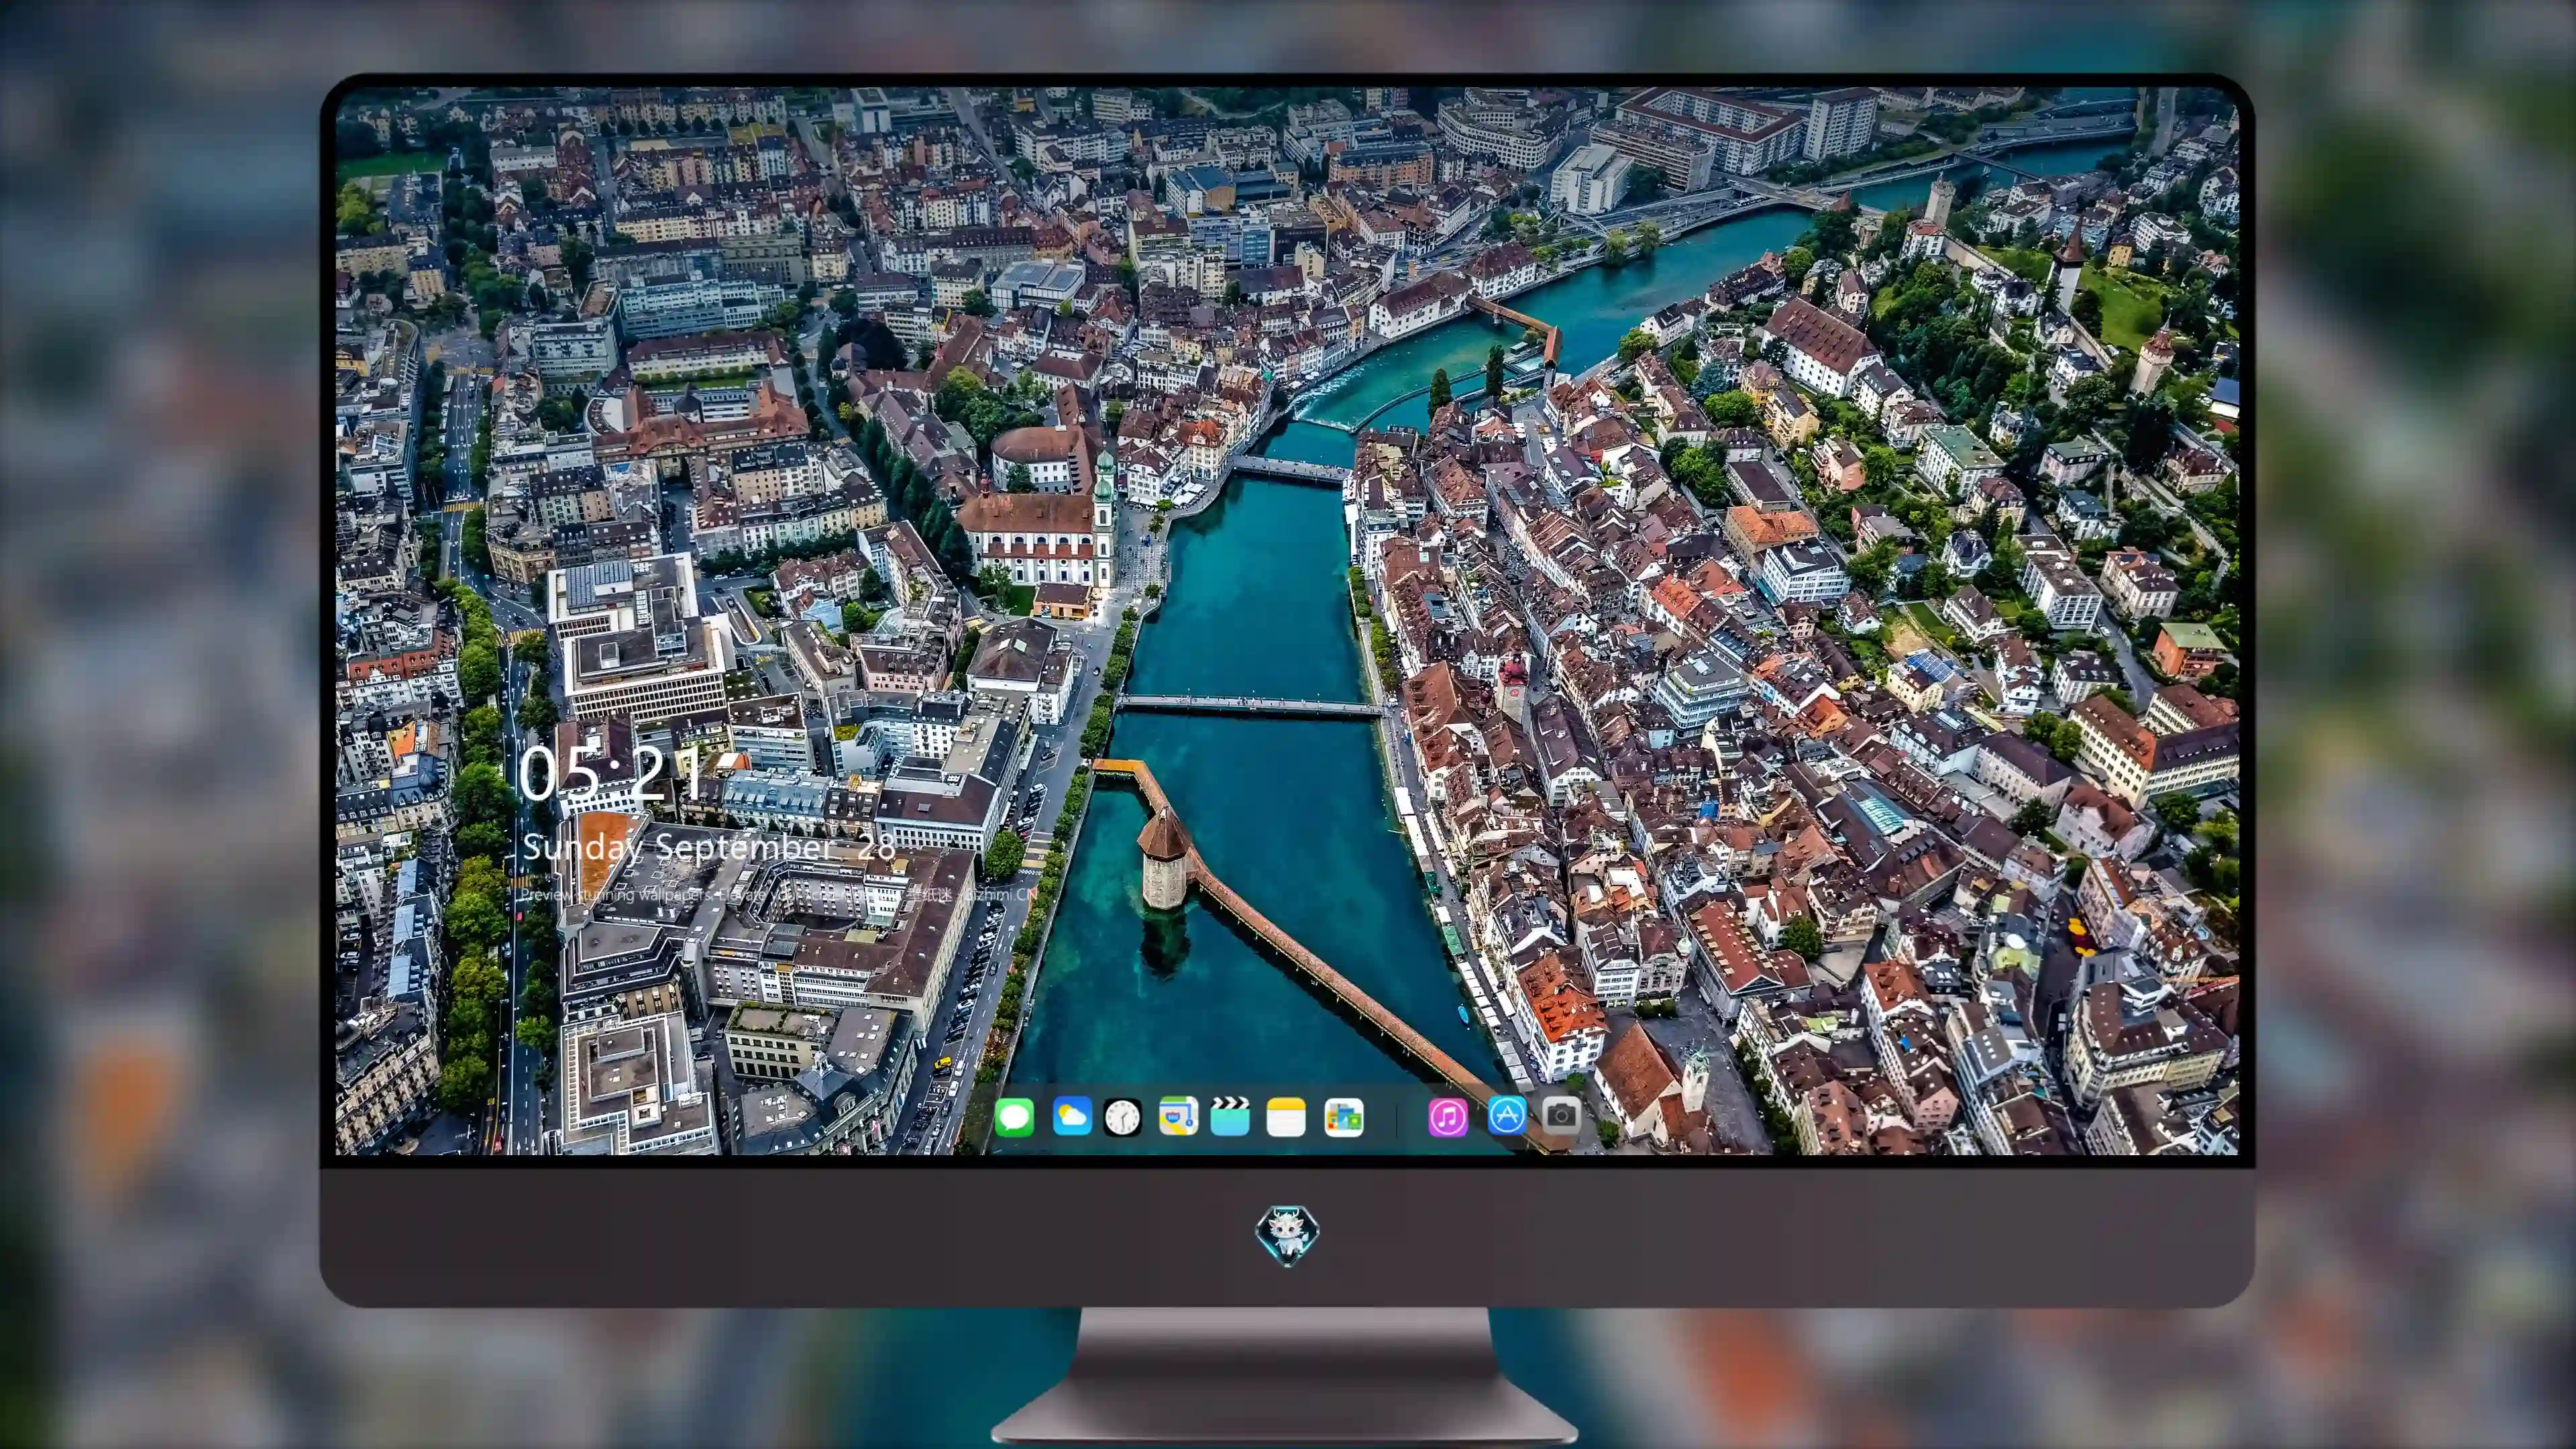
Task: Open the Notes app in the dock
Action: pos(1286,1117)
